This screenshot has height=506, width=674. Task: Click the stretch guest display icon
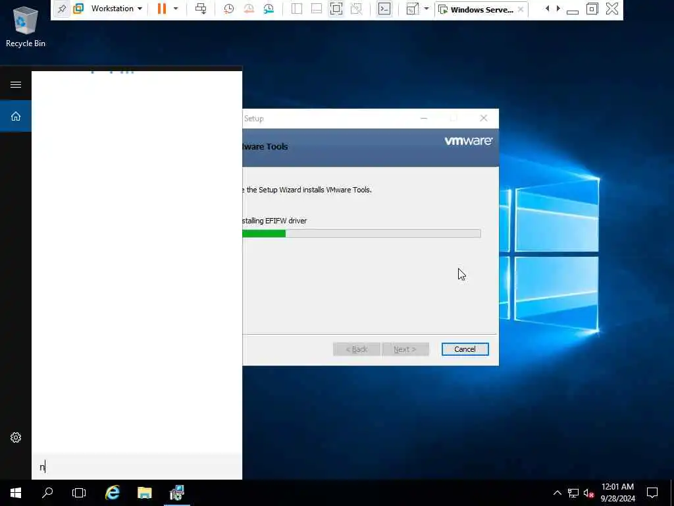(x=412, y=9)
